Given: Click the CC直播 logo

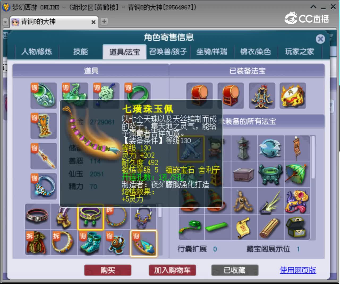Looking at the screenshot, I should 307,18.
